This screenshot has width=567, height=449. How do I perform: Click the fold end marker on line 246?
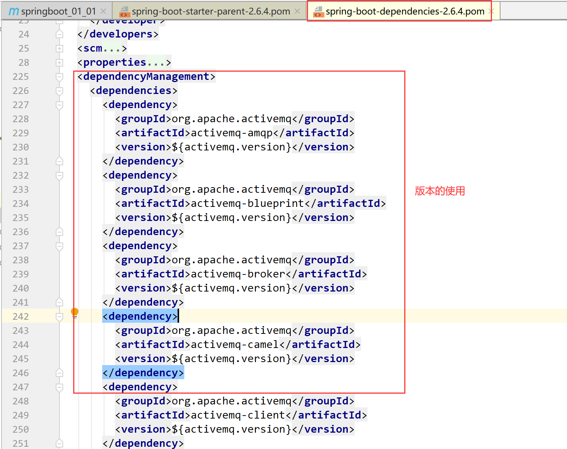(x=59, y=373)
